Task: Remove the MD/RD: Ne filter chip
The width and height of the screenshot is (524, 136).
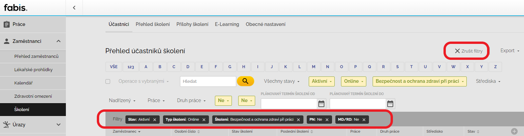Action: click(364, 120)
